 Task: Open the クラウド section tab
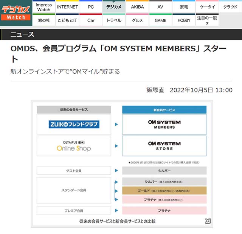(x=230, y=7)
